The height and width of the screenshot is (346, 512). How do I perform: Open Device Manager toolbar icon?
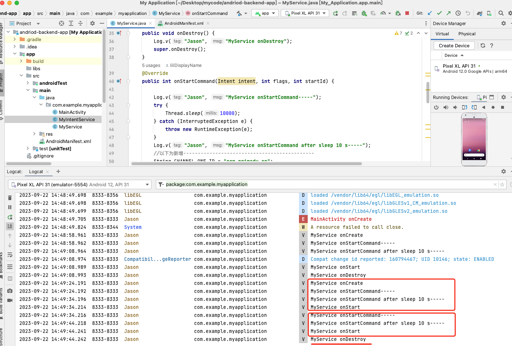(x=489, y=13)
